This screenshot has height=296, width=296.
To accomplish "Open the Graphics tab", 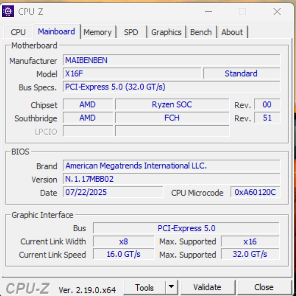I will tap(166, 32).
